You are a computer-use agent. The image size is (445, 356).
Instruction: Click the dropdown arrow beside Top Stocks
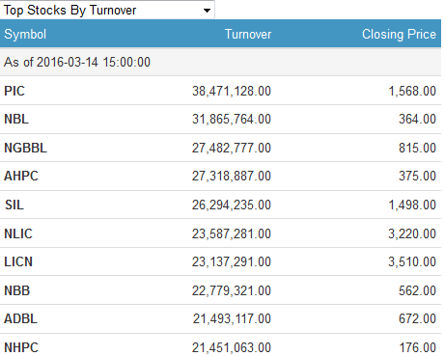tap(207, 11)
